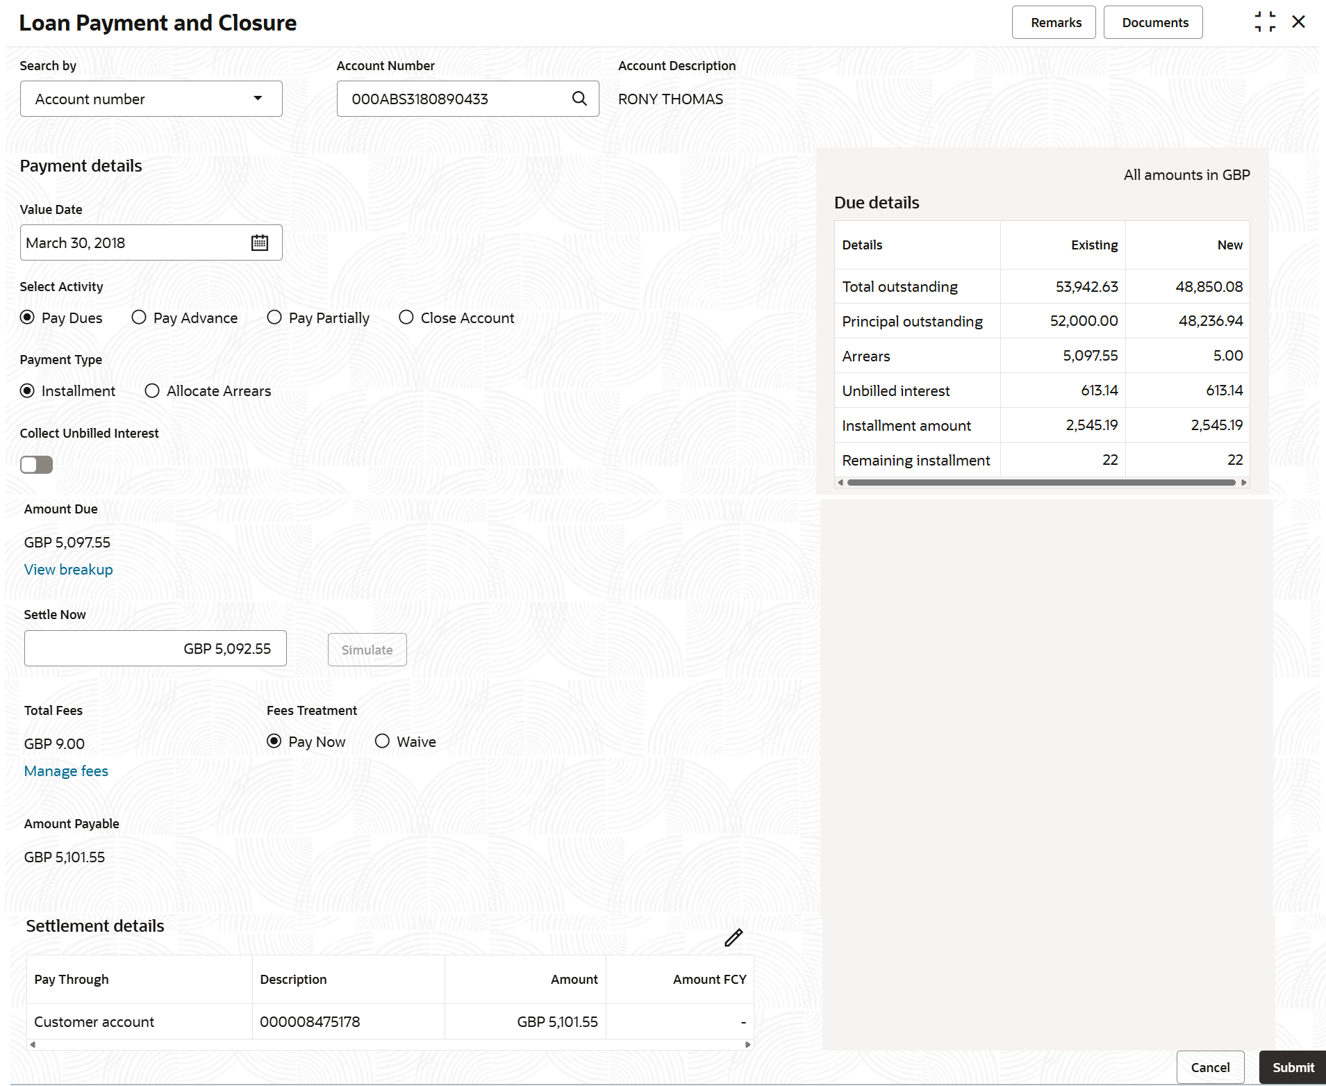Click the Remaining installment row label
The height and width of the screenshot is (1086, 1326).
point(915,461)
